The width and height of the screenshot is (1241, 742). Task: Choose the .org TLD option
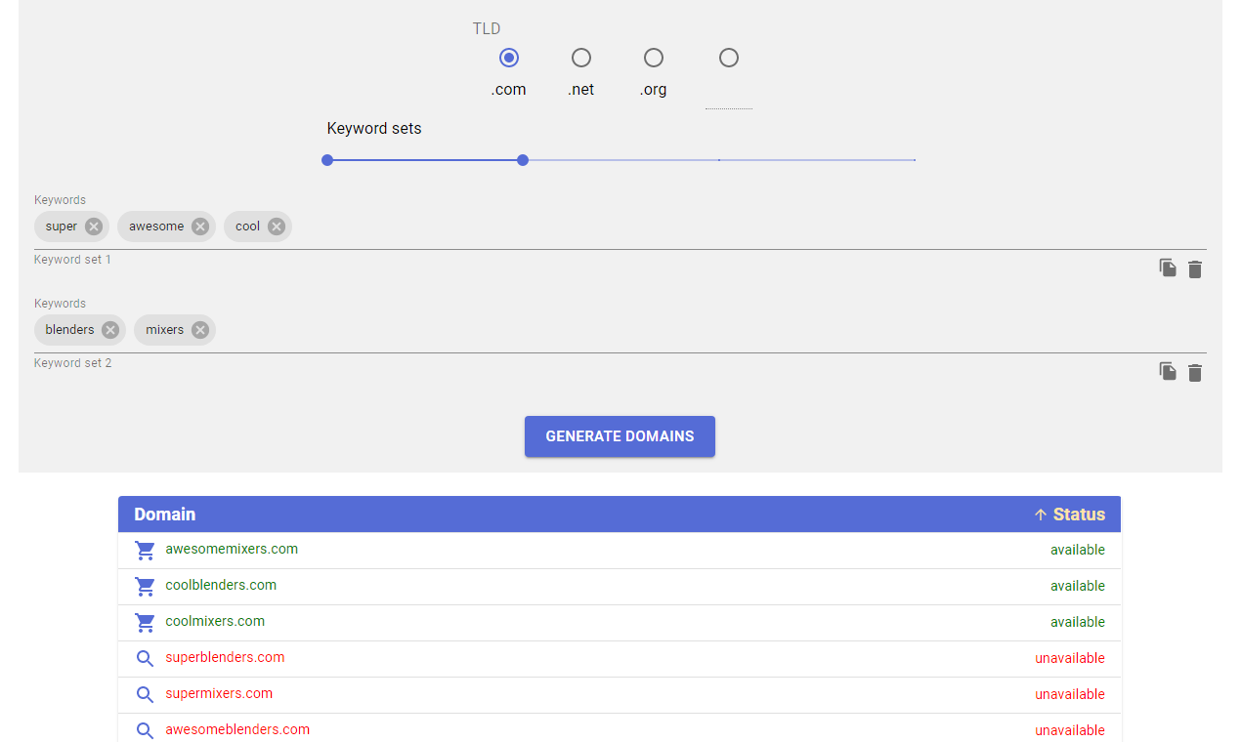pos(653,58)
